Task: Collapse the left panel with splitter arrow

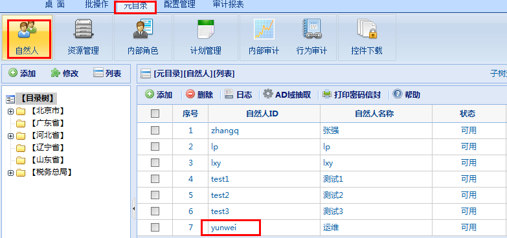Action: coord(133,209)
